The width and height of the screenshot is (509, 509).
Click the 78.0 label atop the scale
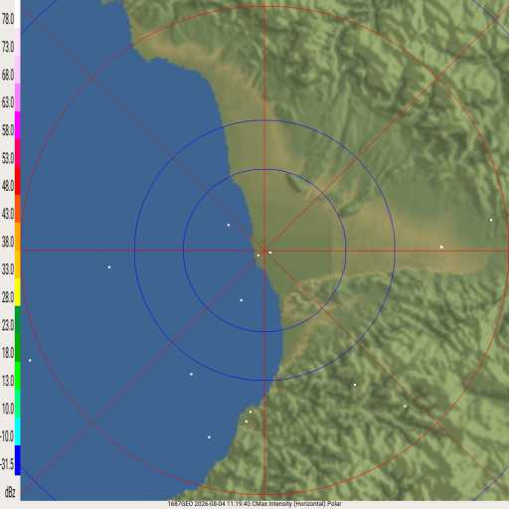click(x=8, y=19)
